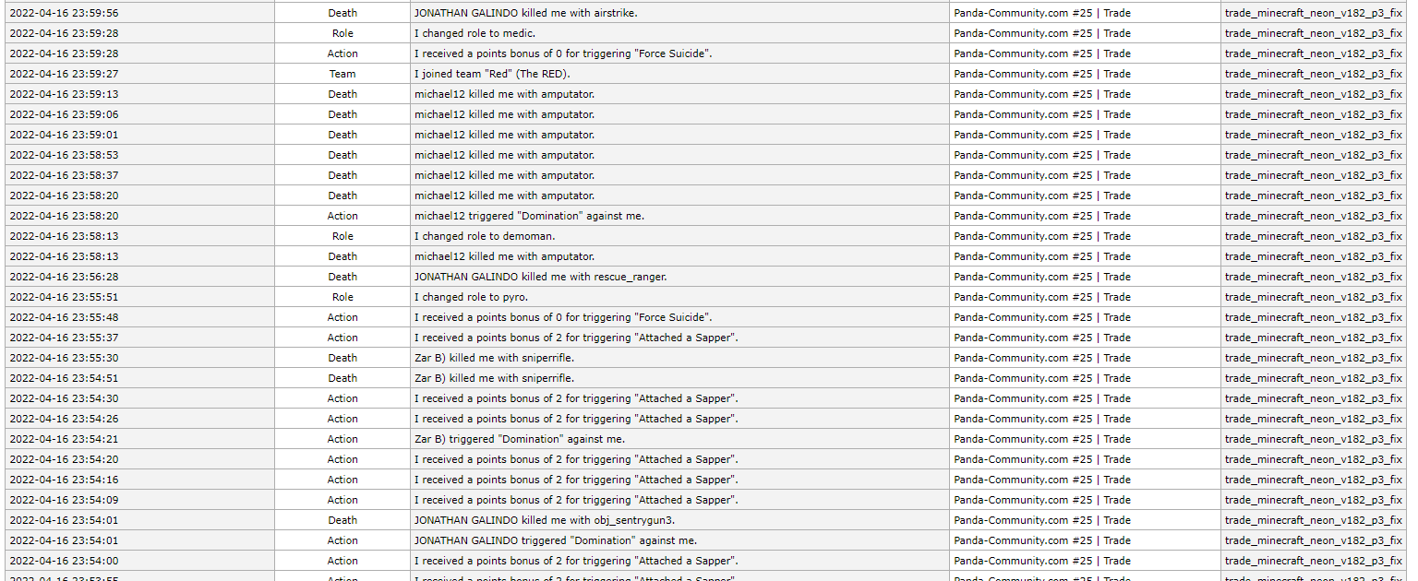1418x581 pixels.
Task: Click the 23:55:37 timestamp cell
Action: coord(64,338)
